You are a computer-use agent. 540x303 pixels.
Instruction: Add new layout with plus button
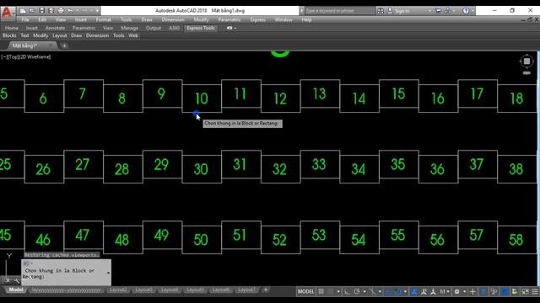click(266, 290)
